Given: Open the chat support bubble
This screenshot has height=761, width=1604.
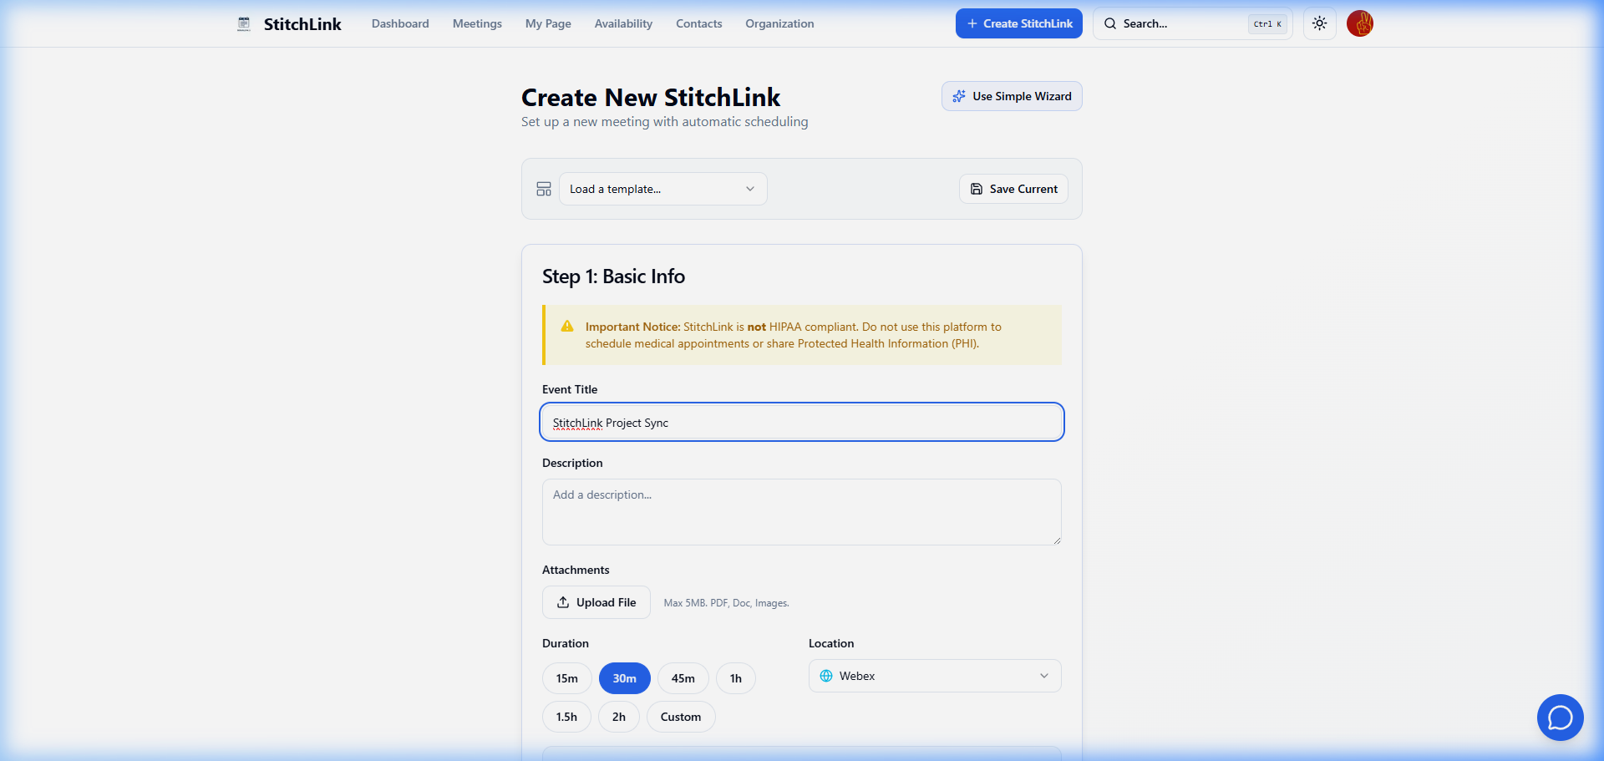Looking at the screenshot, I should coord(1560,718).
